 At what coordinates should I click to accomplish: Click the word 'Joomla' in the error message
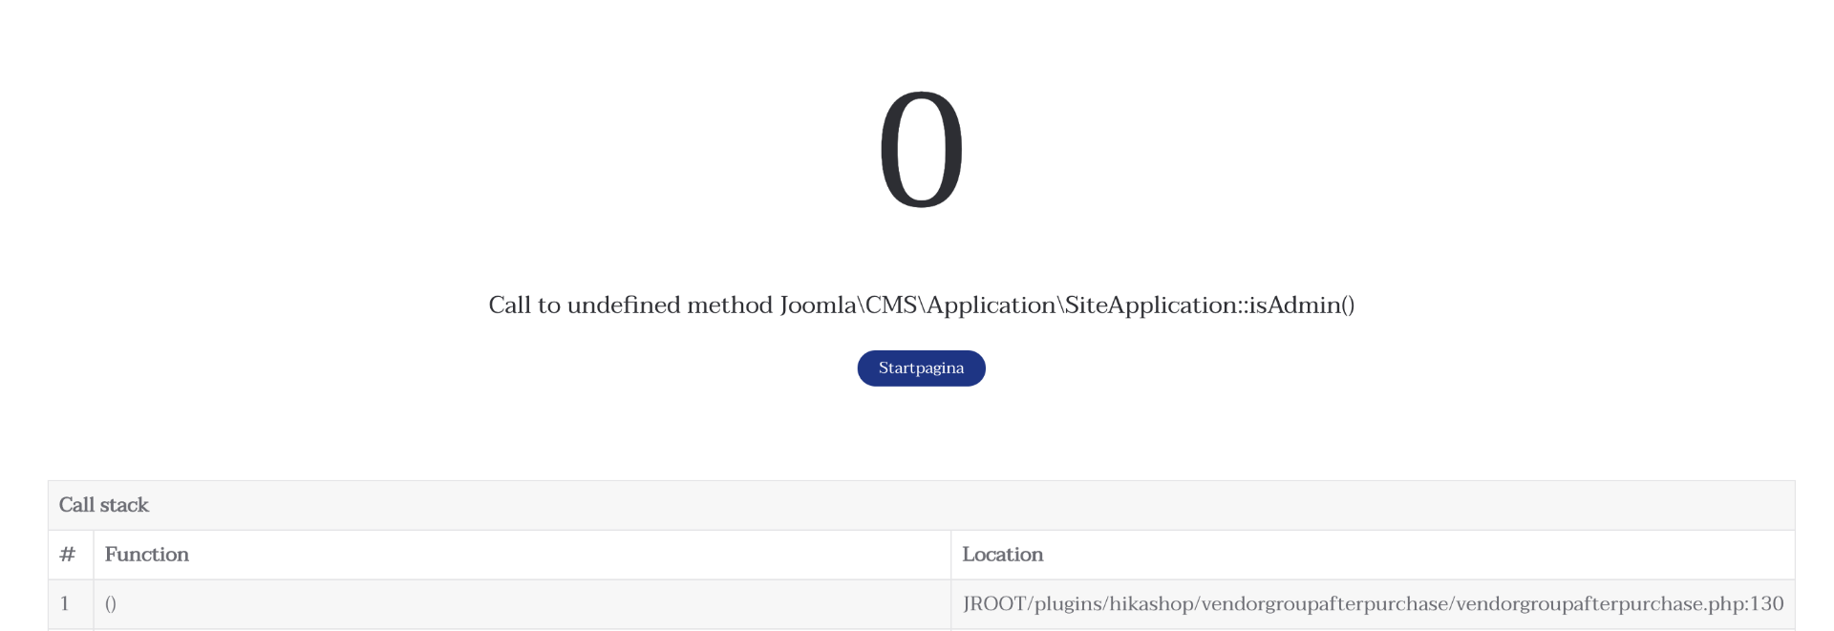pyautogui.click(x=818, y=305)
